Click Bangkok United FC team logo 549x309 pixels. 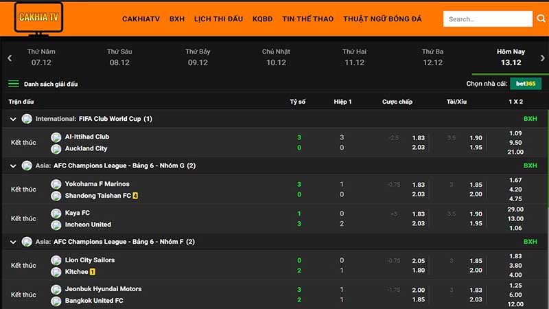pos(56,301)
